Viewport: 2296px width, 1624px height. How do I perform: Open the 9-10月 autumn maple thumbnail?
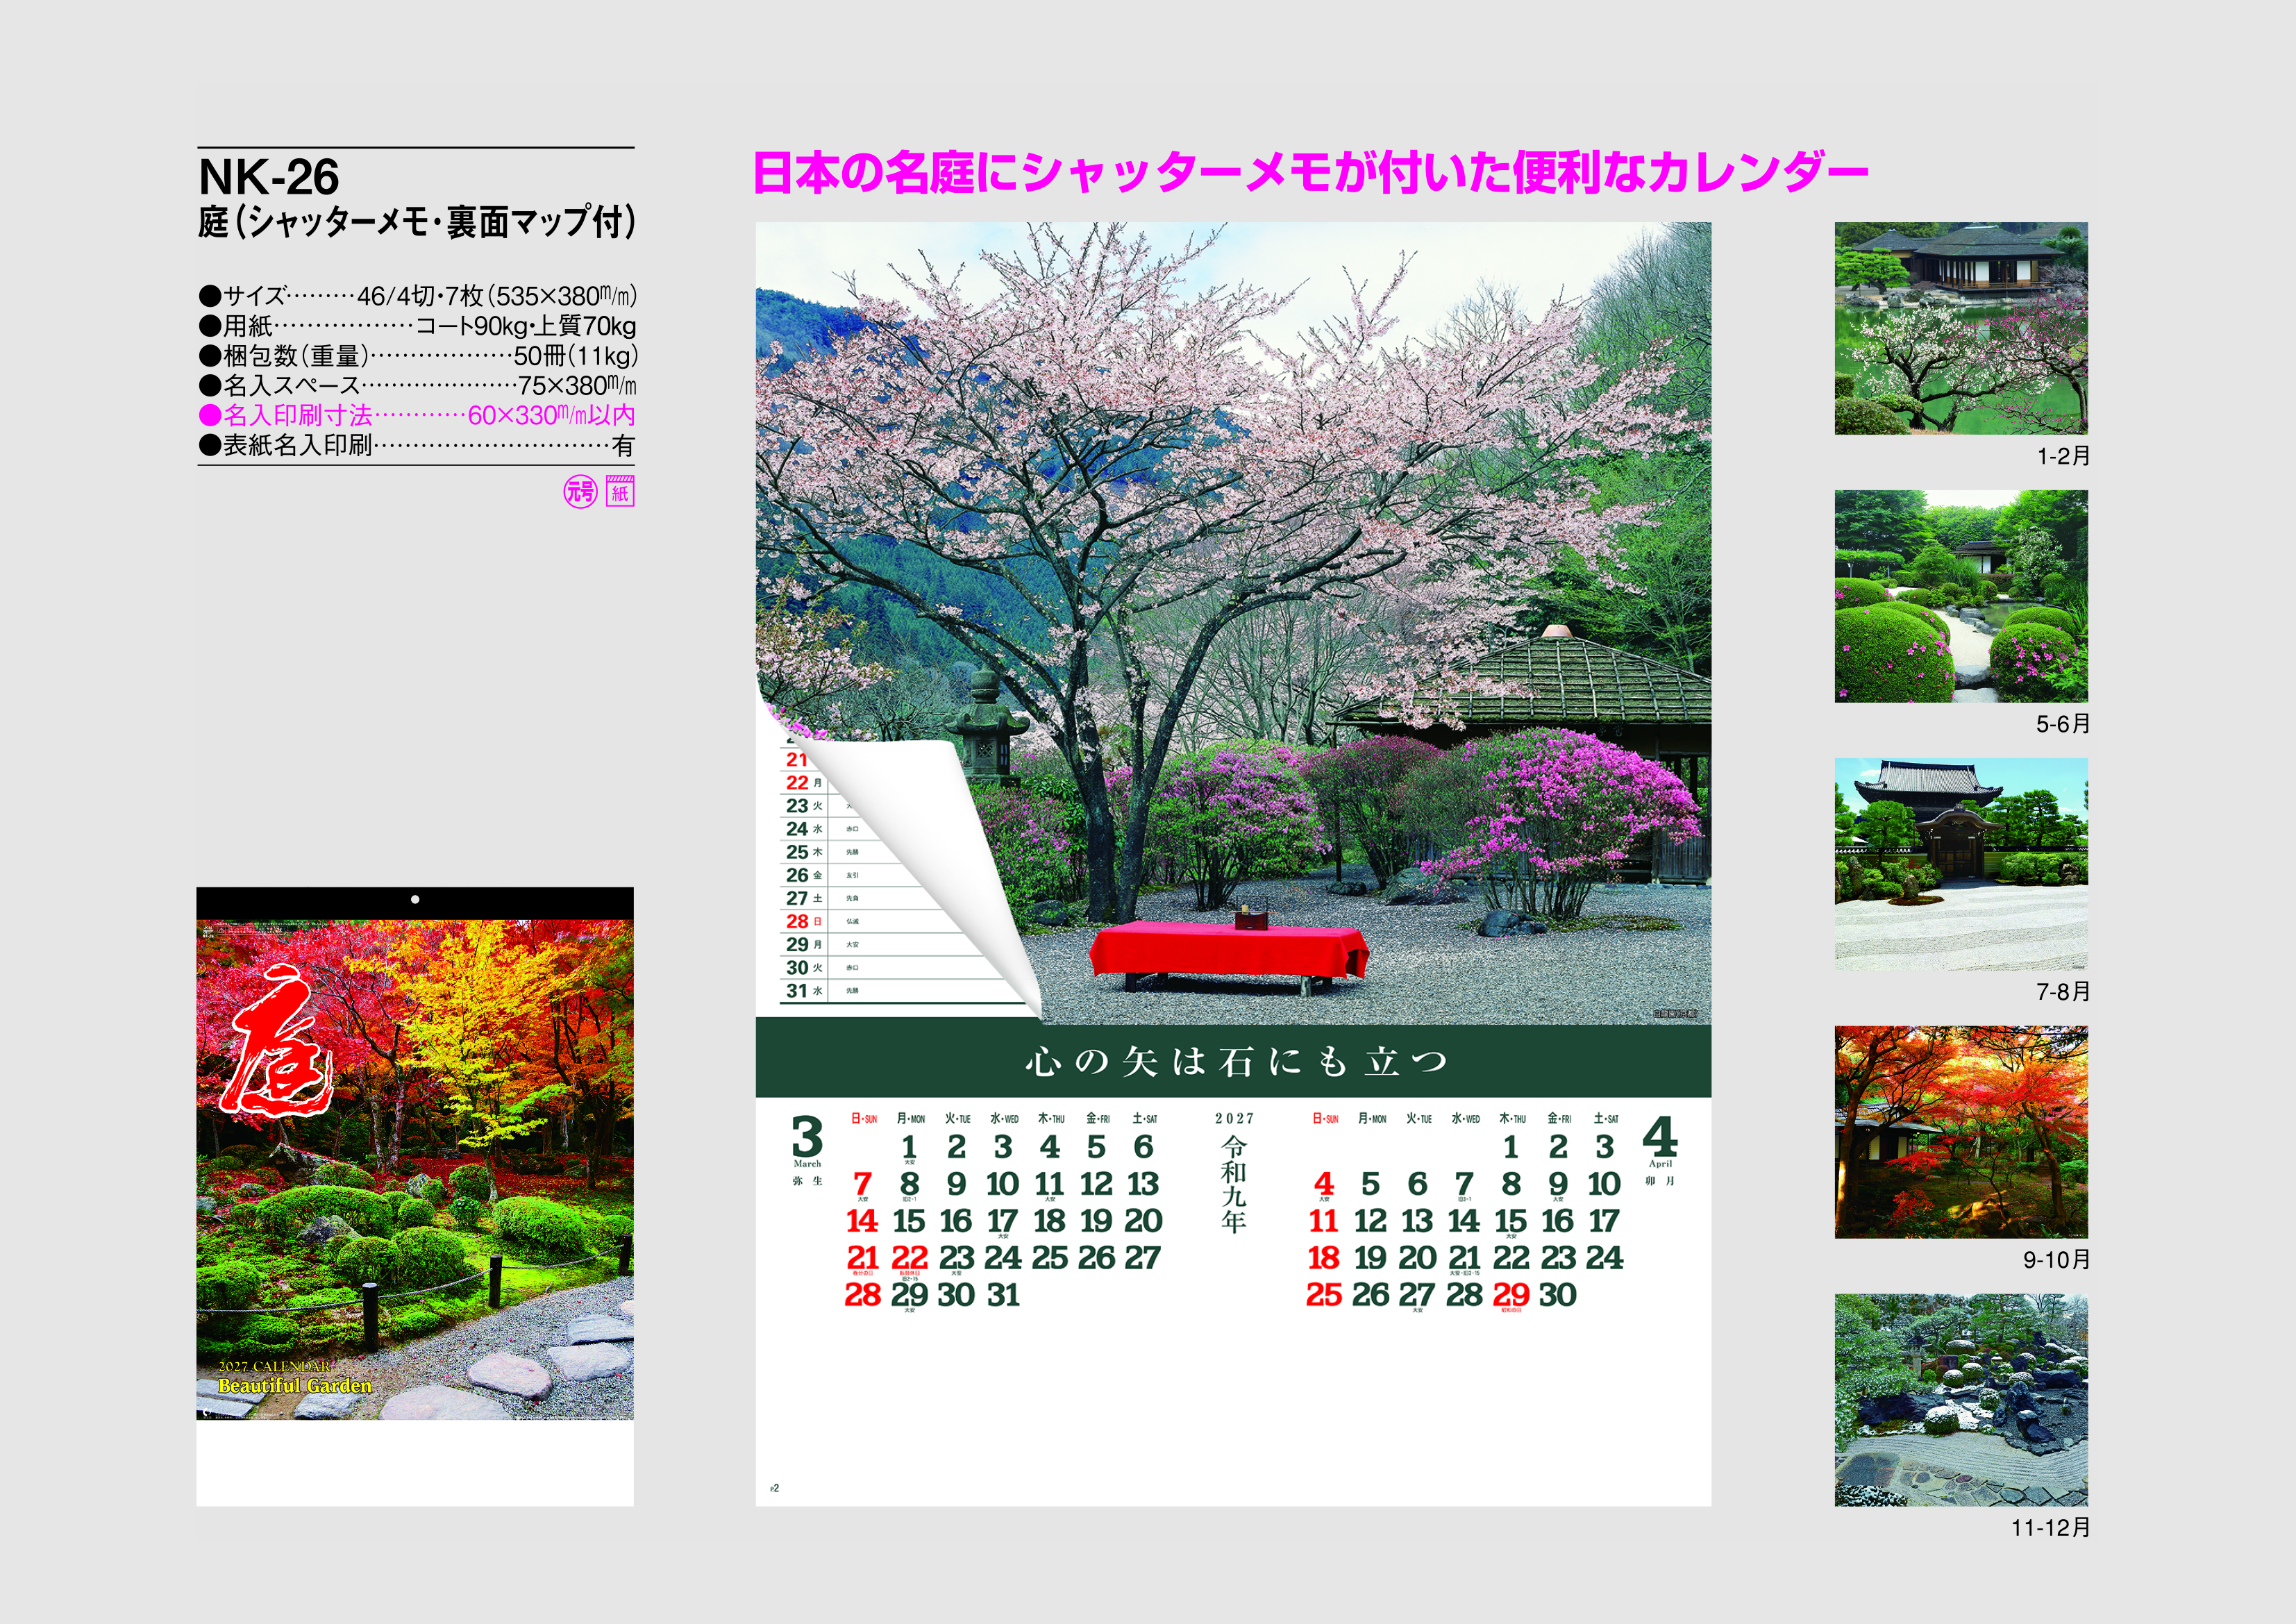(1960, 1132)
